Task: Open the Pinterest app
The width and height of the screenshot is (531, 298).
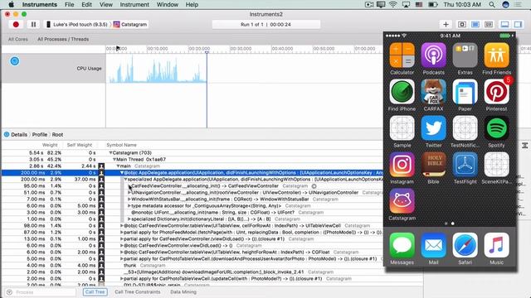Action: point(496,92)
